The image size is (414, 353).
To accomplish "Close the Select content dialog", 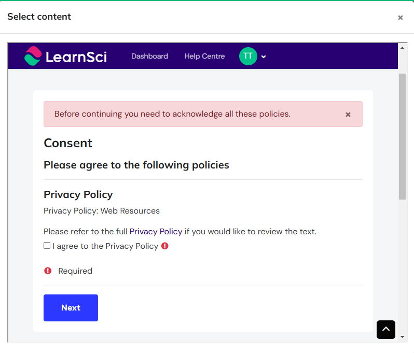I will tap(401, 18).
